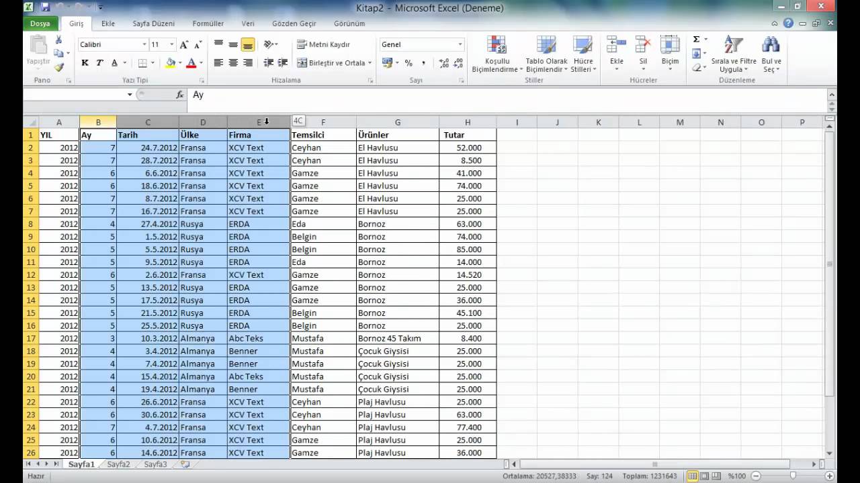Click the Fill down arrow icon
This screenshot has height=483, width=860.
[x=696, y=54]
